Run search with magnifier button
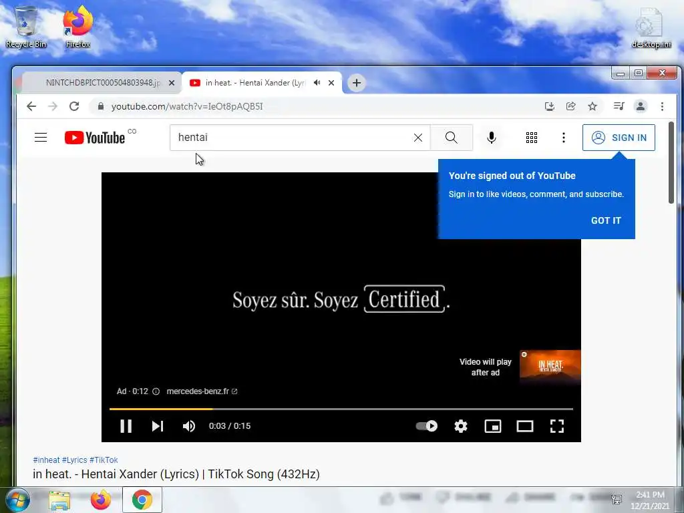The width and height of the screenshot is (684, 513). (x=452, y=138)
